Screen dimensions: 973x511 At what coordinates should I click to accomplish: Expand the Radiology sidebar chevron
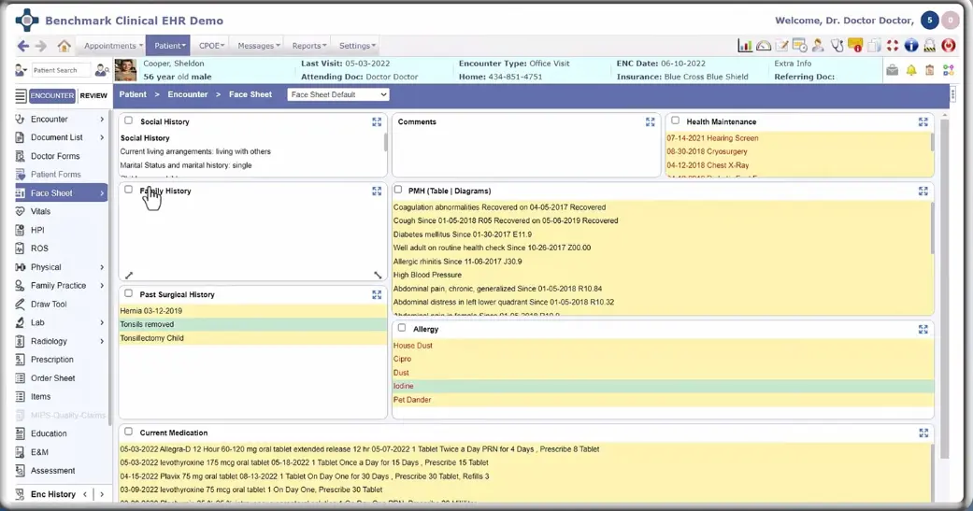[x=102, y=341]
